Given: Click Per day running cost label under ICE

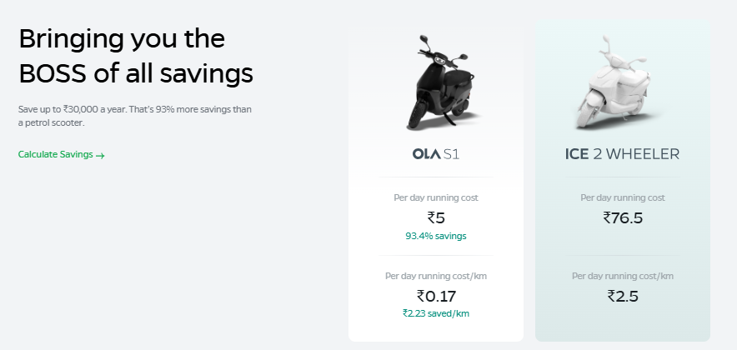Looking at the screenshot, I should (x=623, y=197).
